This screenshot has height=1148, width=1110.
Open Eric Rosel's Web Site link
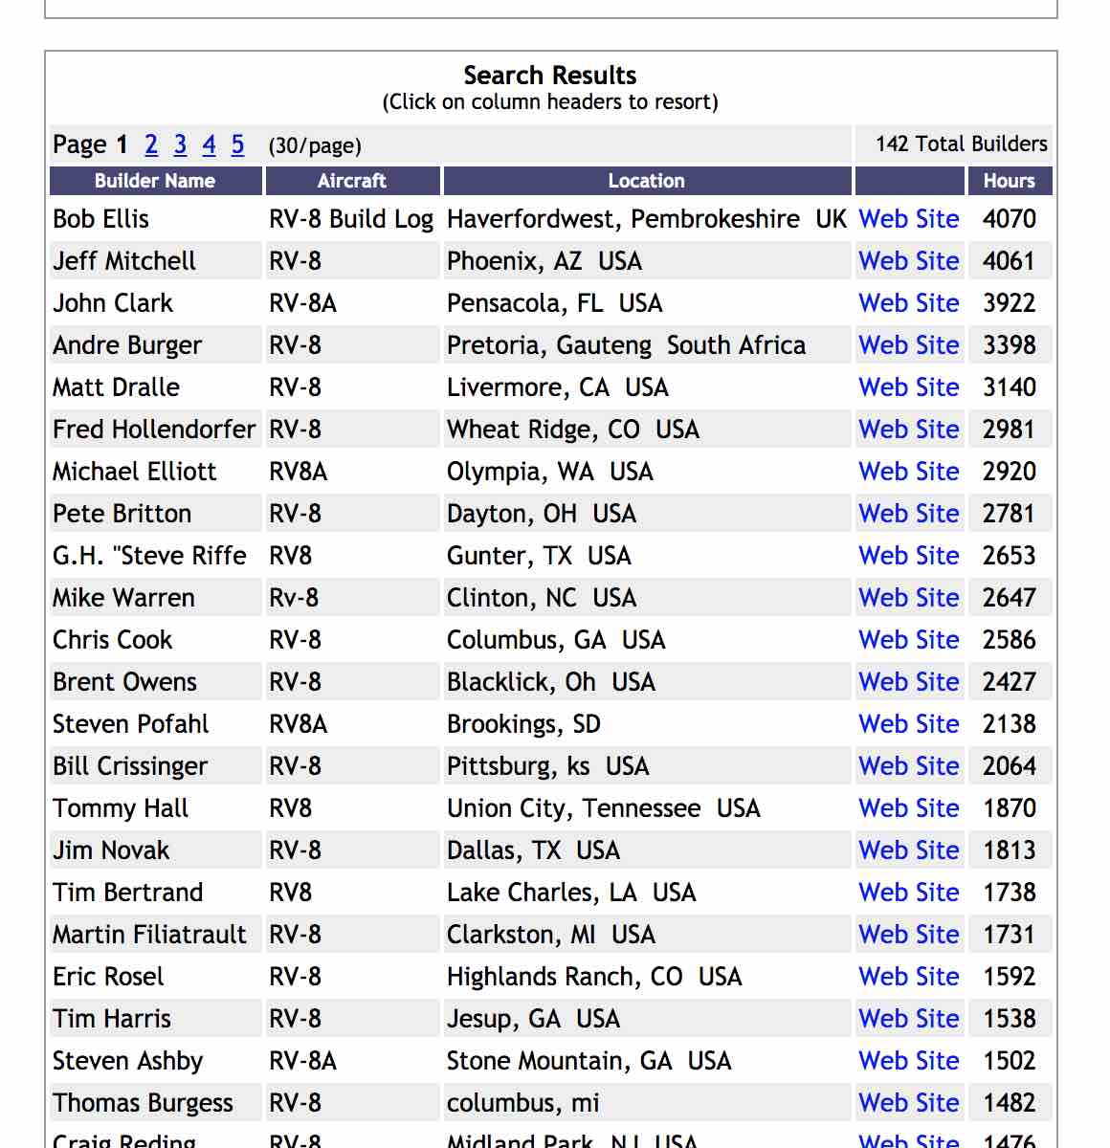point(909,977)
